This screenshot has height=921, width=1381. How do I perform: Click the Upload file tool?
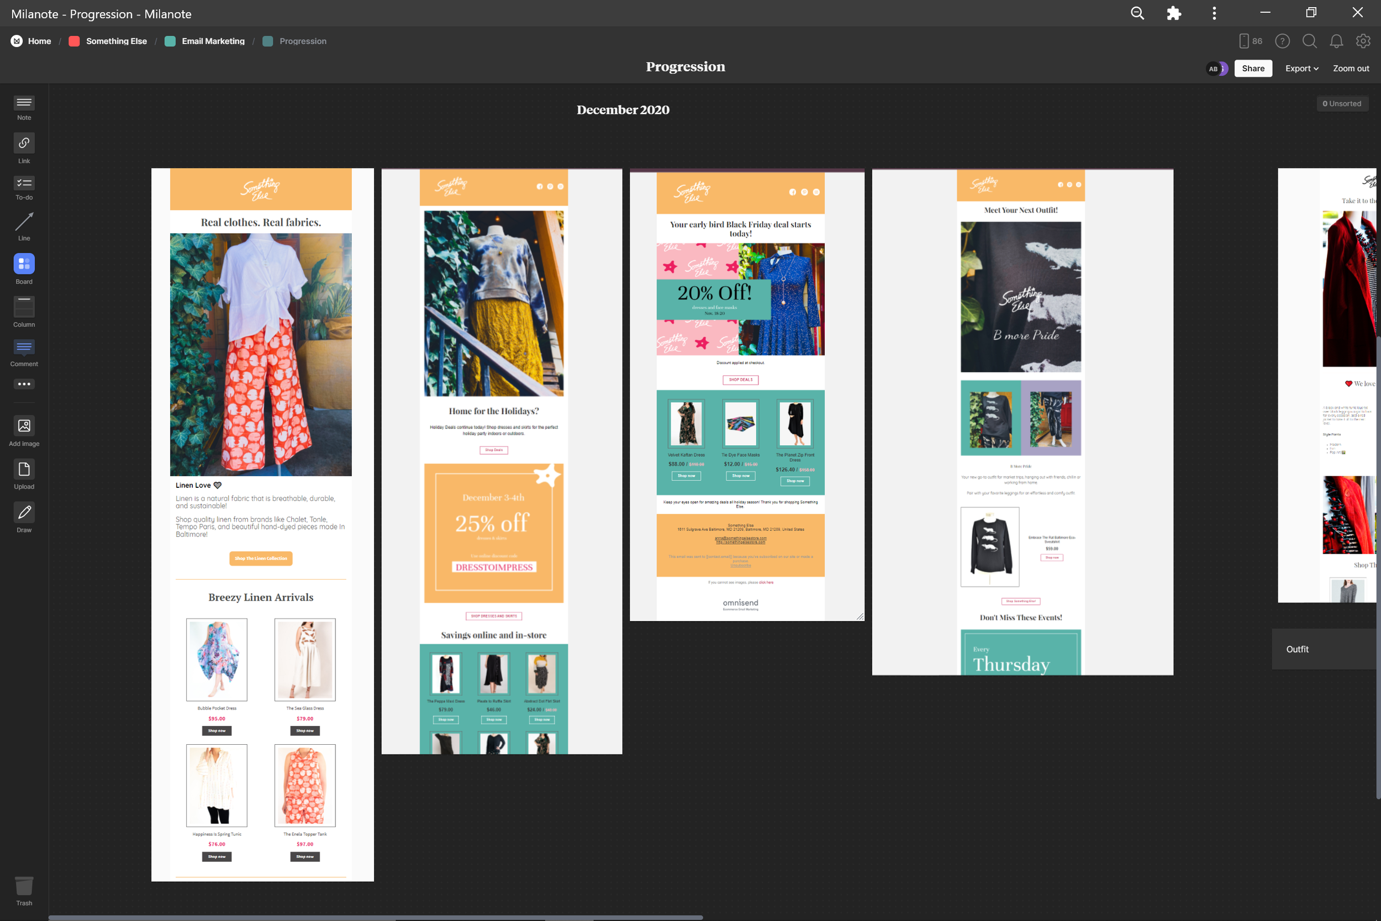tap(24, 475)
